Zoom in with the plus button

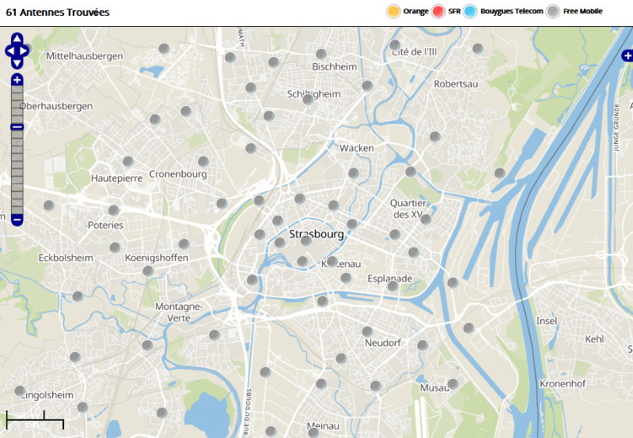[17, 80]
